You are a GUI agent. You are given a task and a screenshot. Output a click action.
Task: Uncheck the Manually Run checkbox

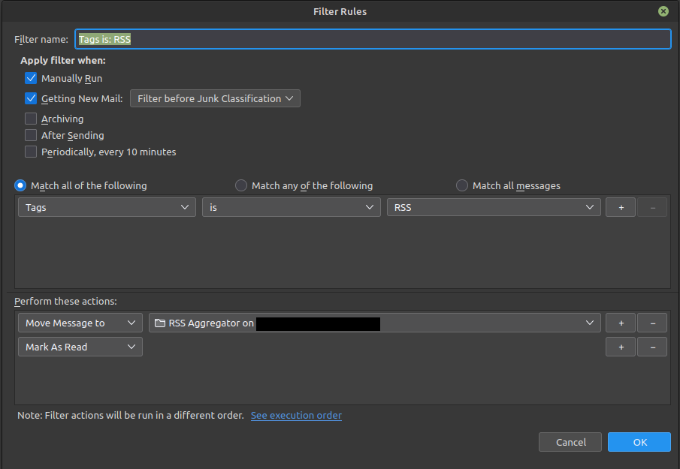(x=31, y=78)
